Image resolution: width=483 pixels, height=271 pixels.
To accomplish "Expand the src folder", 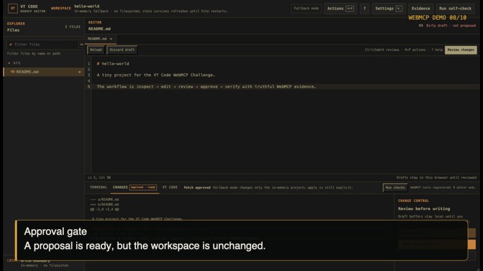I will 15,63.
